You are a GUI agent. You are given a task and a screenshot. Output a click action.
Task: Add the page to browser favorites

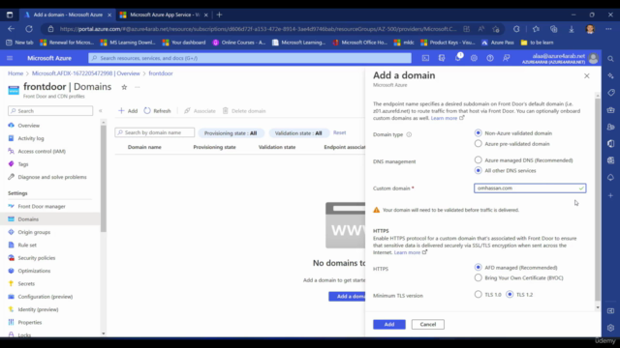tap(496, 29)
